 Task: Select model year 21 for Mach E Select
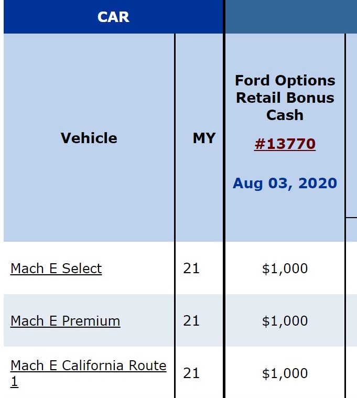pos(191,268)
